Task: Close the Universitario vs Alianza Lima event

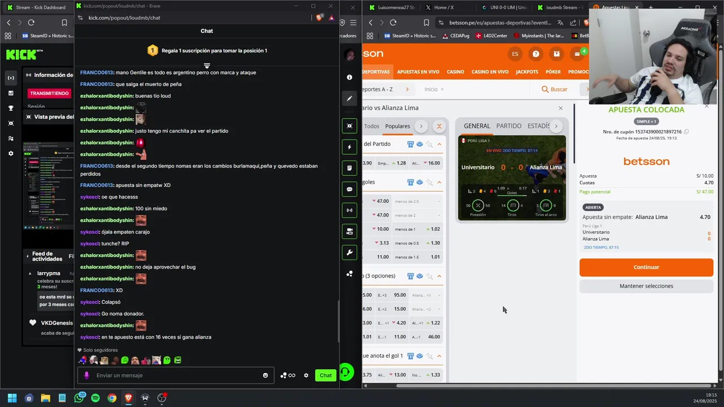Action: pyautogui.click(x=561, y=108)
